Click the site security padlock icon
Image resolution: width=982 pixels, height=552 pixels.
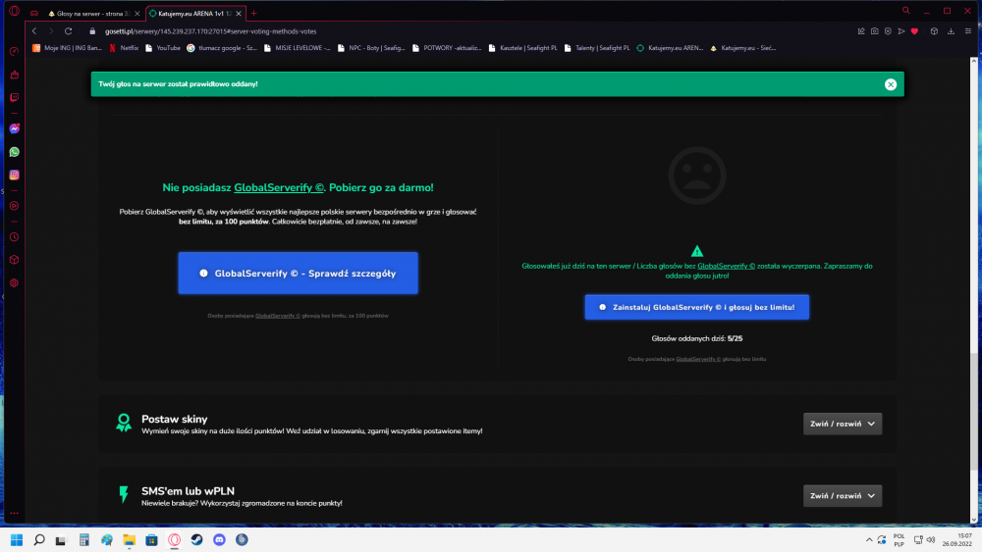[x=92, y=31]
